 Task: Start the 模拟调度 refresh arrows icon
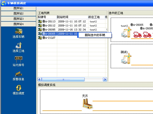(19, 88)
